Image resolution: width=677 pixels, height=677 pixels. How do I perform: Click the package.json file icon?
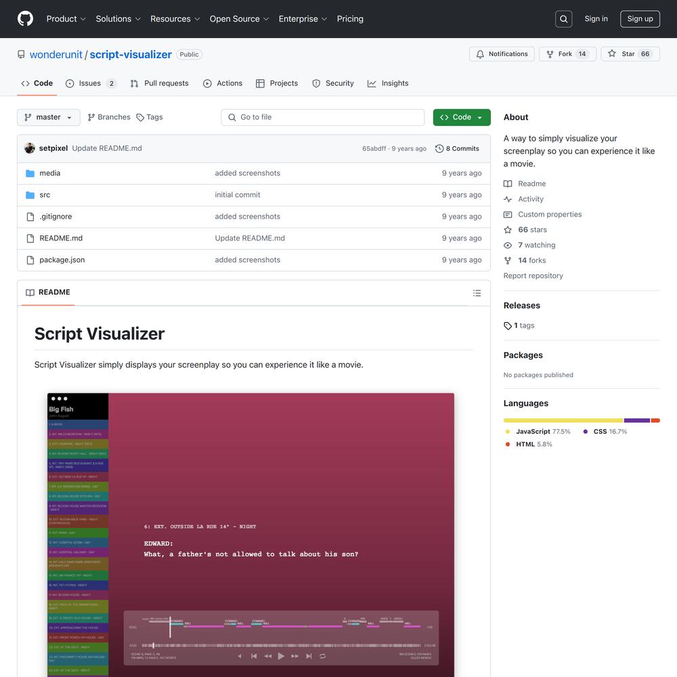coord(30,260)
